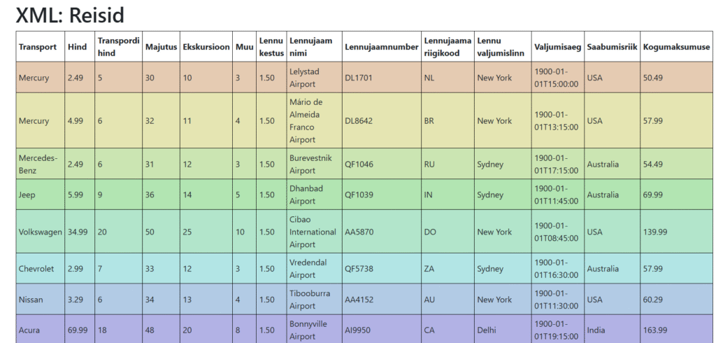716x343 pixels.
Task: Click the Kogumaksumuse column header
Action: point(676,47)
